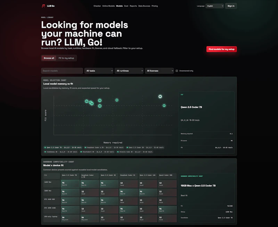Image resolution: width=278 pixels, height=227 pixels.
Task: Click the 'Model x device fit' heading
Action: pyautogui.click(x=54, y=165)
